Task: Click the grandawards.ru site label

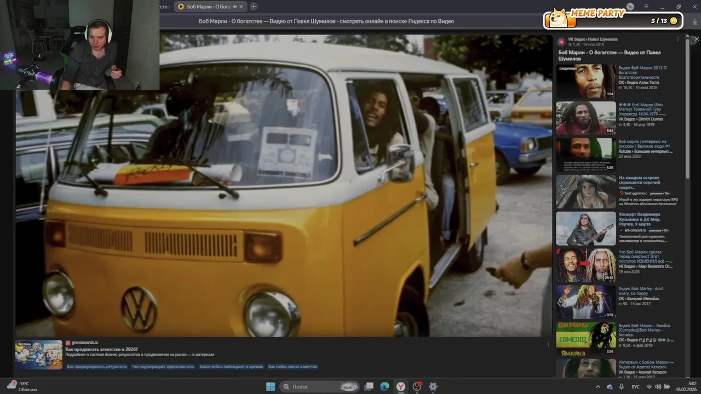Action: [85, 343]
